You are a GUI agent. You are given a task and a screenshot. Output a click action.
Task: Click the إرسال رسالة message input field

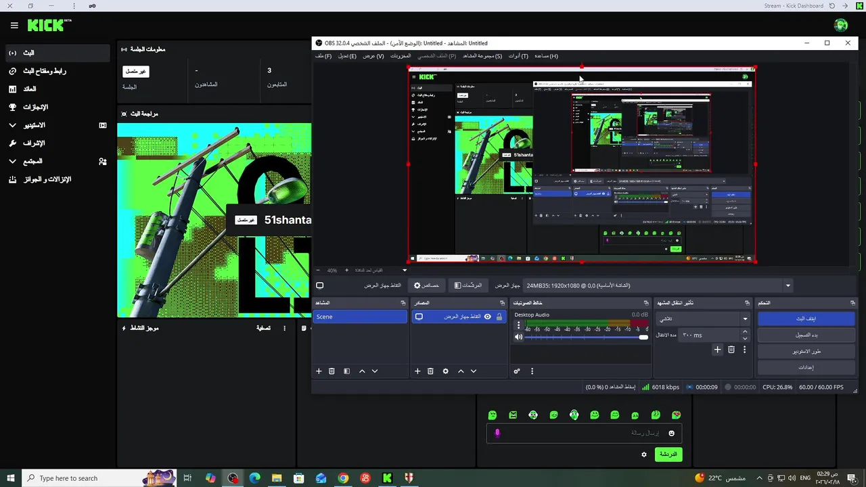(x=583, y=433)
